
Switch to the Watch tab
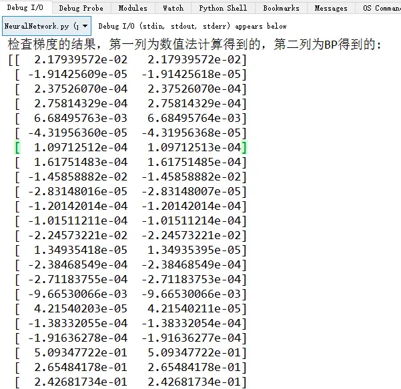[173, 8]
